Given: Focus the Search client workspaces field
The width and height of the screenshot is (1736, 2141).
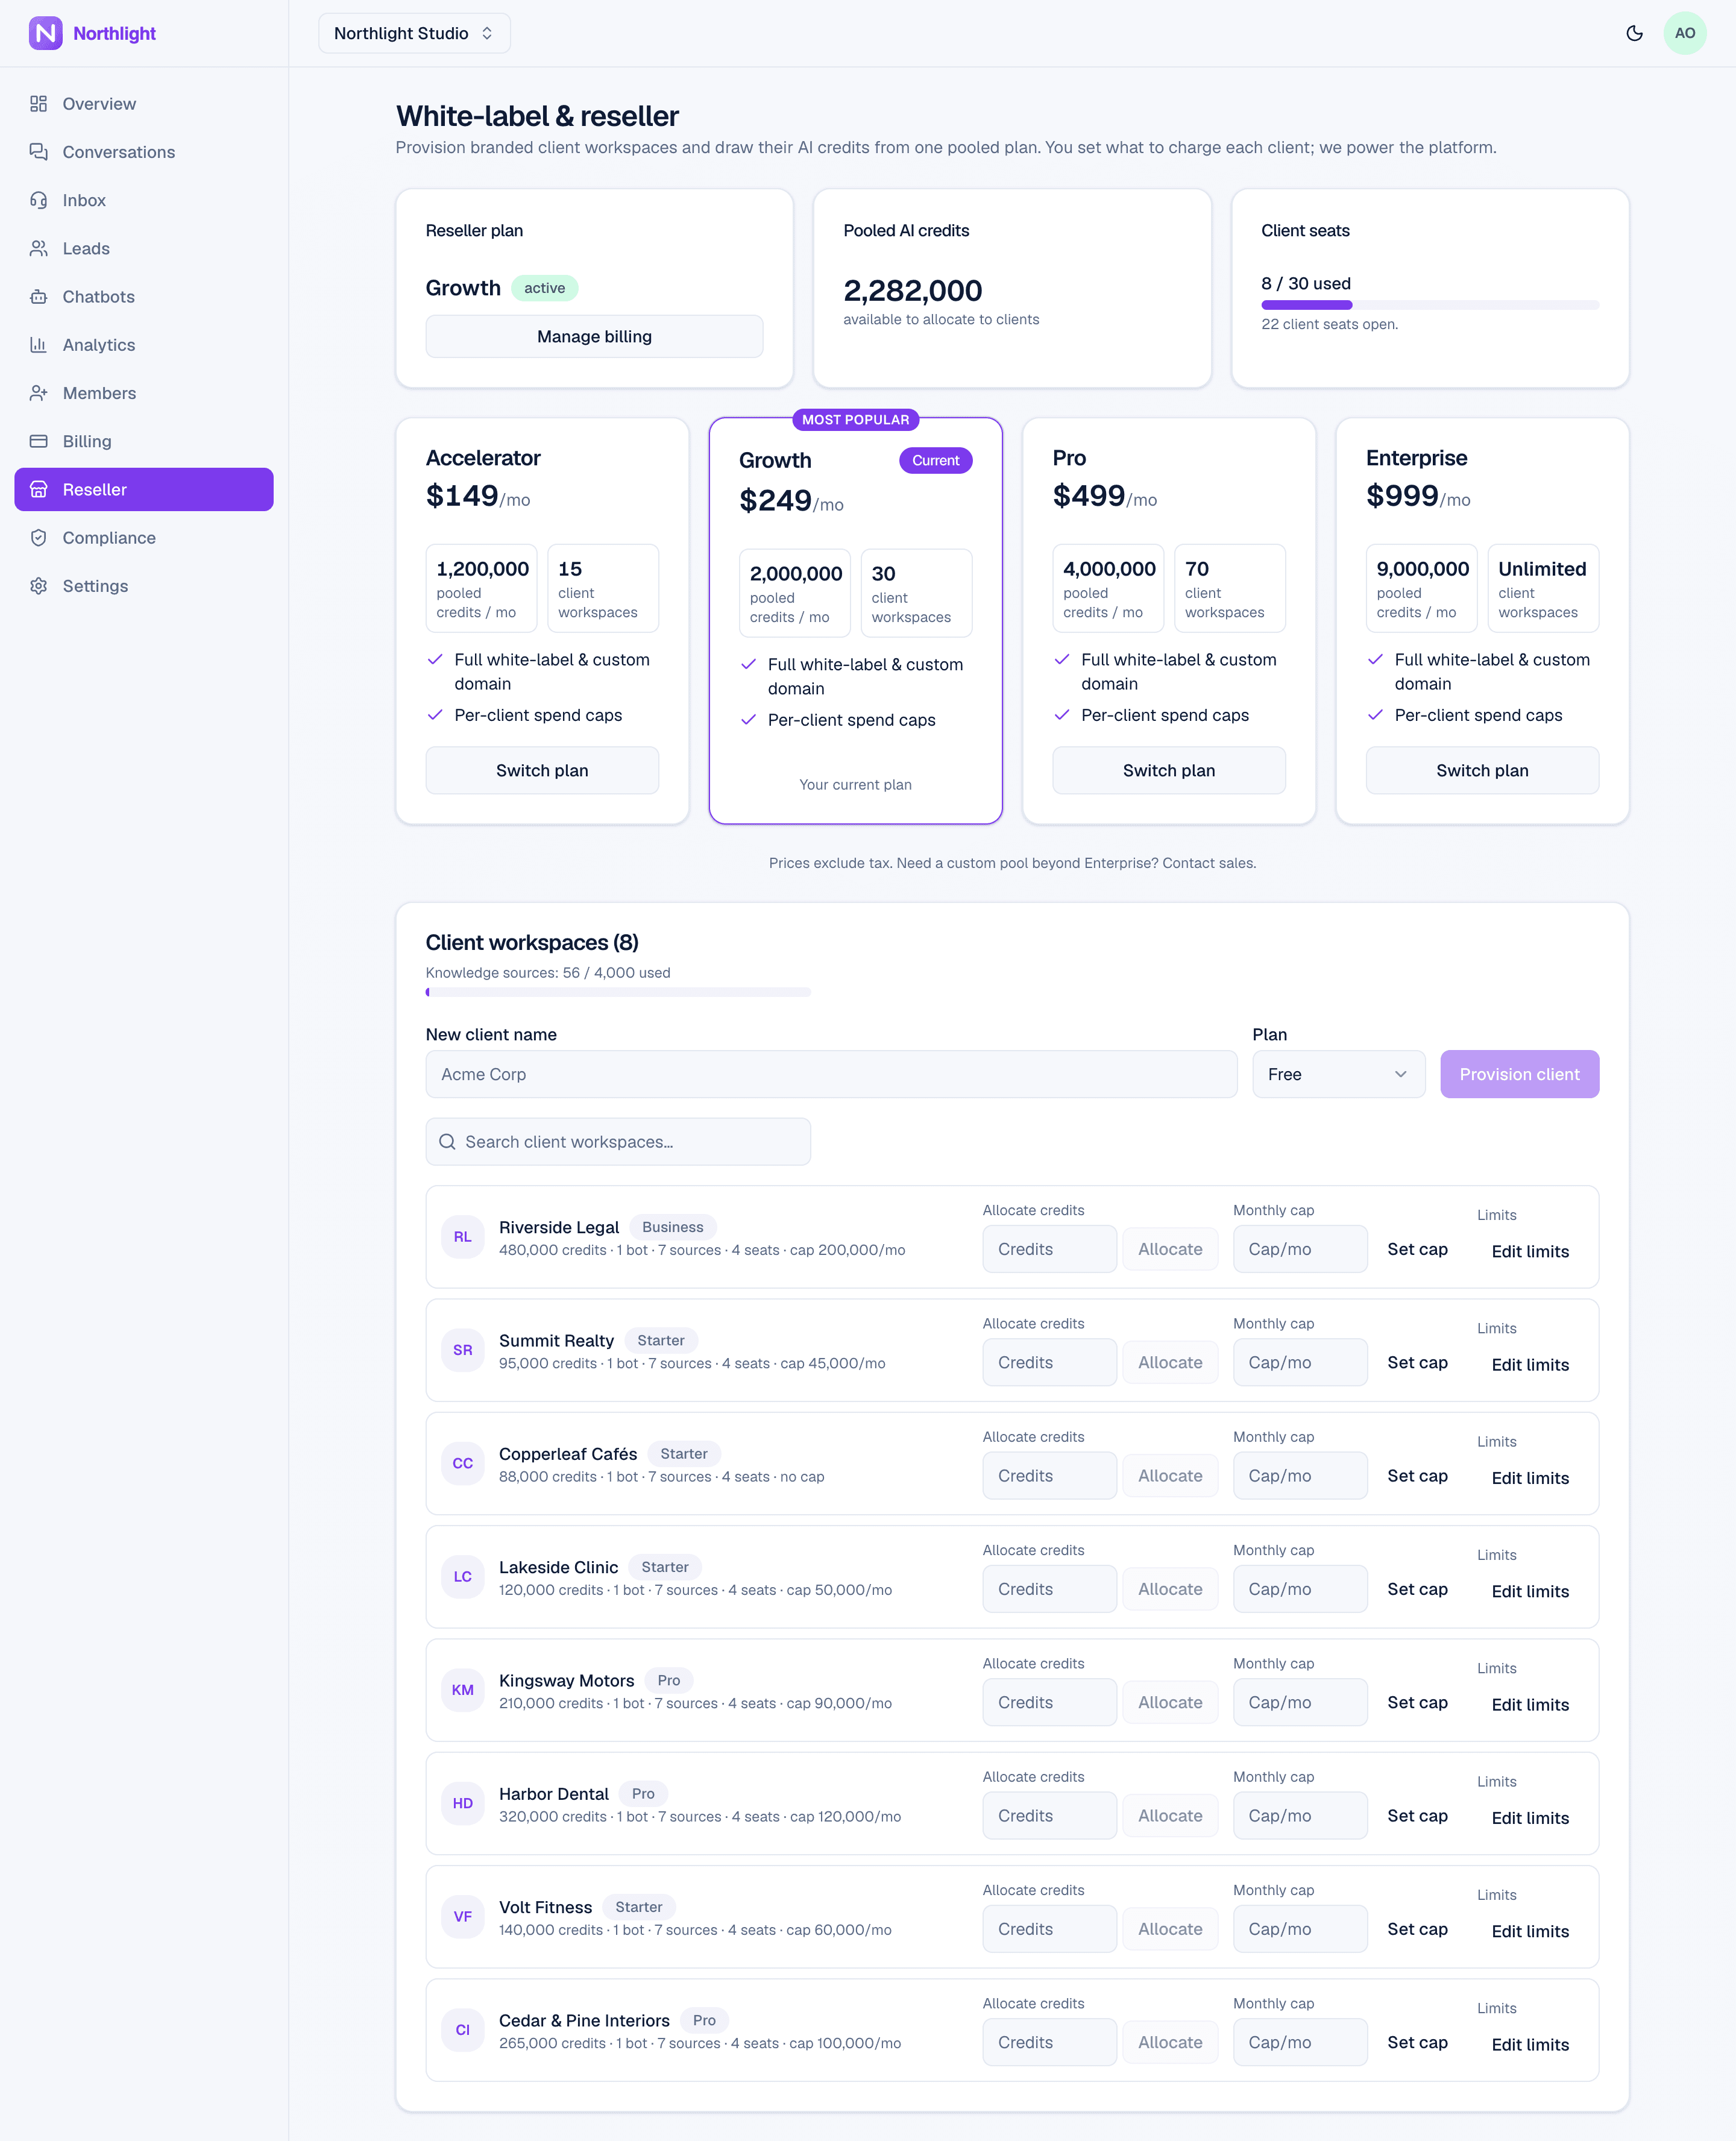Looking at the screenshot, I should (x=618, y=1142).
